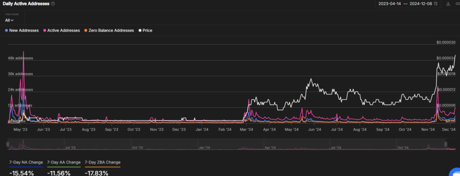Screen dimensions: 460x176
Task: Click the 7-Day ZBA Change value -17.83%
Action: click(97, 173)
